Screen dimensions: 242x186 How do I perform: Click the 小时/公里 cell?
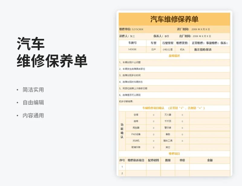(168, 49)
